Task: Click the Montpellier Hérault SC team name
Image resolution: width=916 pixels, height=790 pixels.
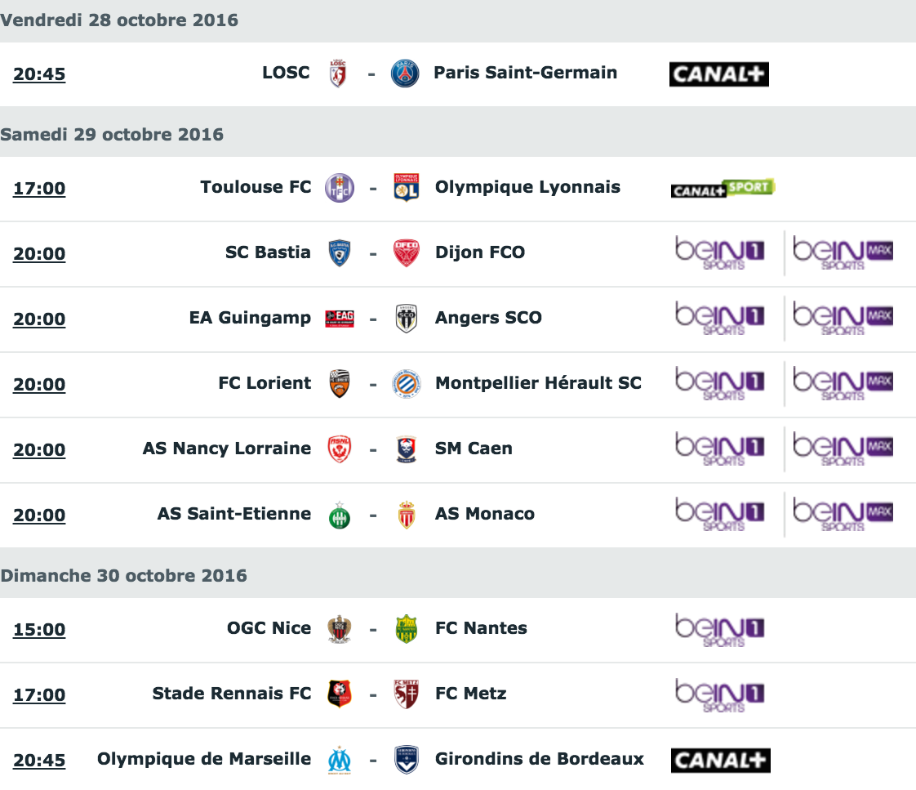Action: 539,382
